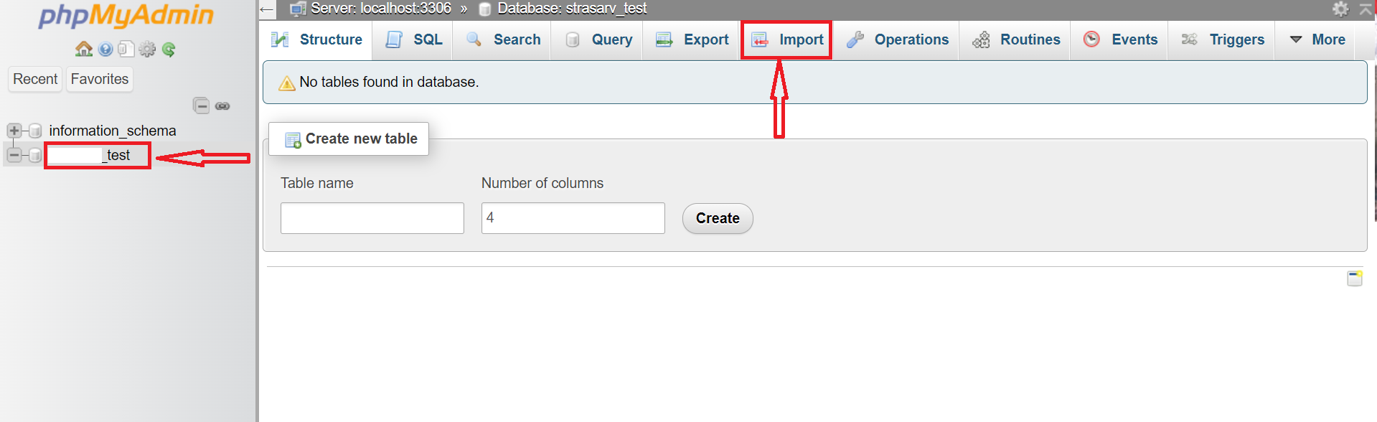Switch to the Query tab
The height and width of the screenshot is (422, 1377).
tap(598, 39)
